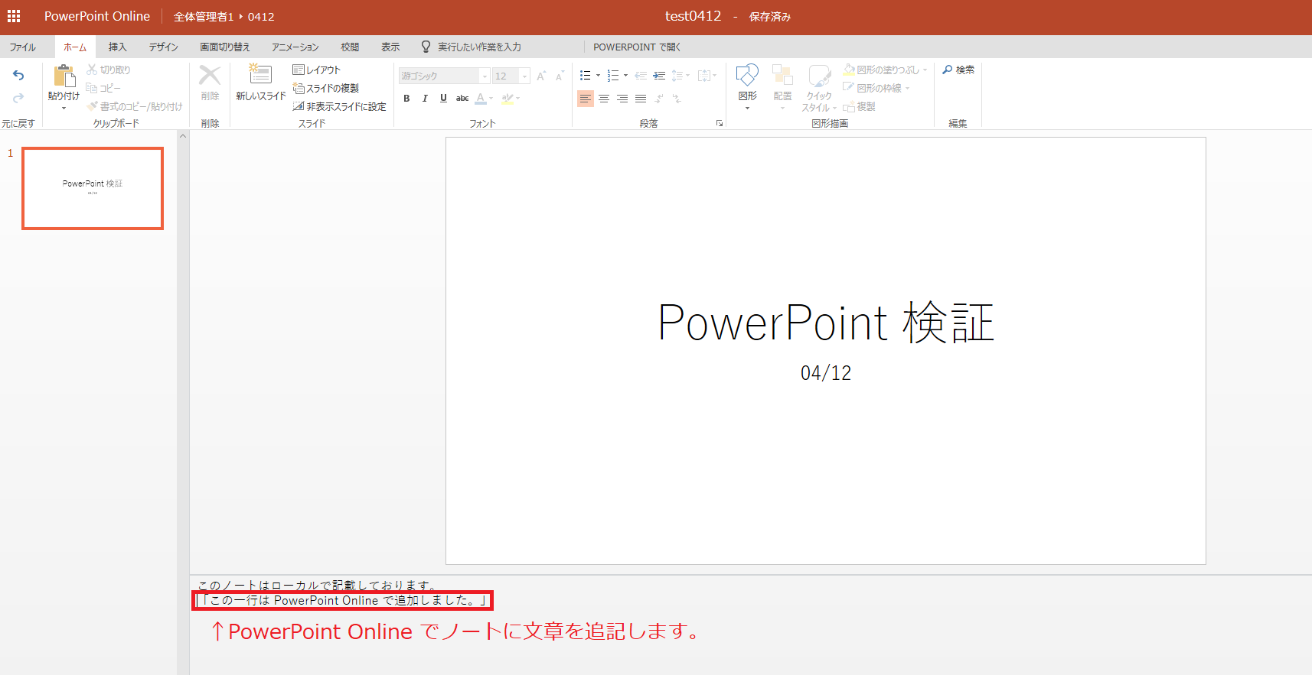Click the Redo arrow icon

point(18,98)
